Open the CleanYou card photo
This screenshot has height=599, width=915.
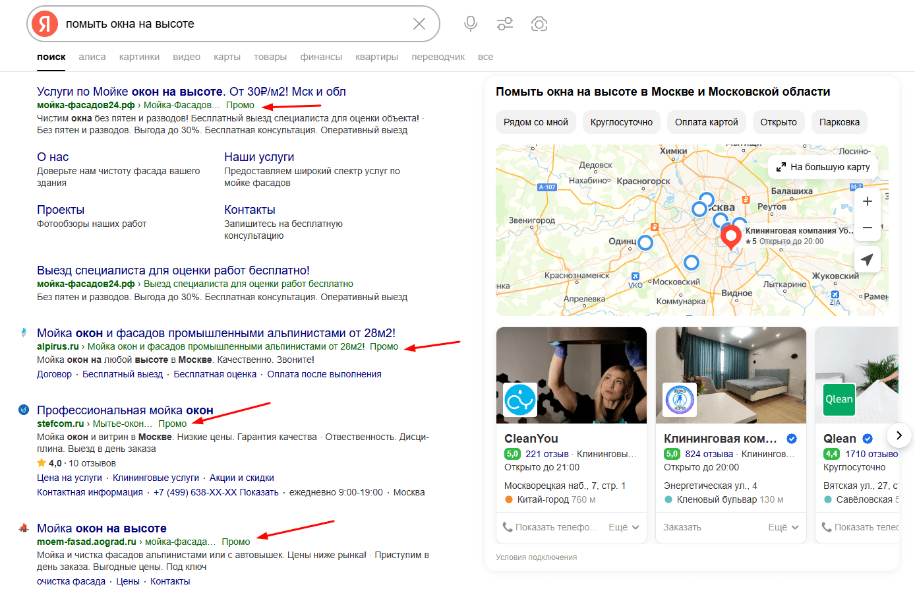(x=572, y=375)
